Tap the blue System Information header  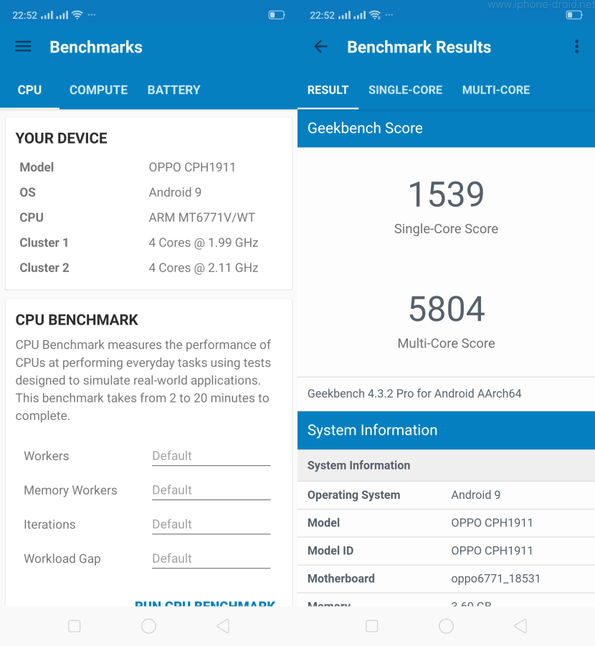[446, 430]
